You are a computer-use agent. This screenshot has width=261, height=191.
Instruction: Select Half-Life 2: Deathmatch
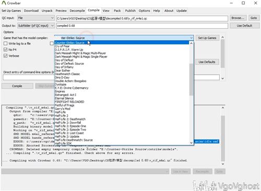click(x=122, y=119)
